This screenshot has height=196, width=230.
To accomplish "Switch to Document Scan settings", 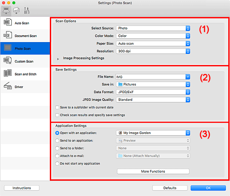I will (25, 36).
